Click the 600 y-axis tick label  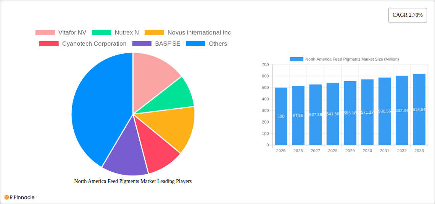[266, 76]
